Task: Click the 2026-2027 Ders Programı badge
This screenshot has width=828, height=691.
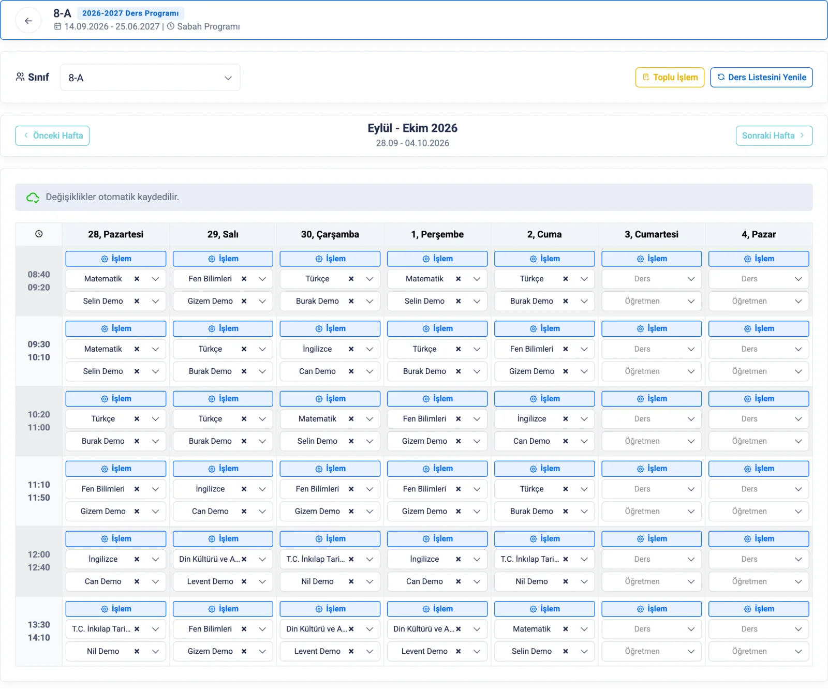Action: pos(130,13)
